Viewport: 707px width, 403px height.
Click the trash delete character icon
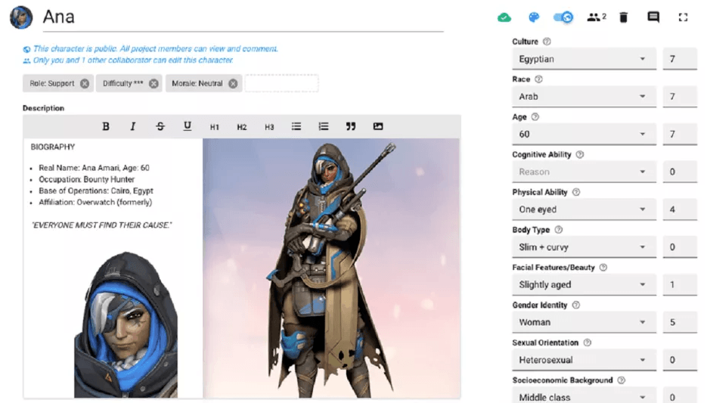pos(624,17)
